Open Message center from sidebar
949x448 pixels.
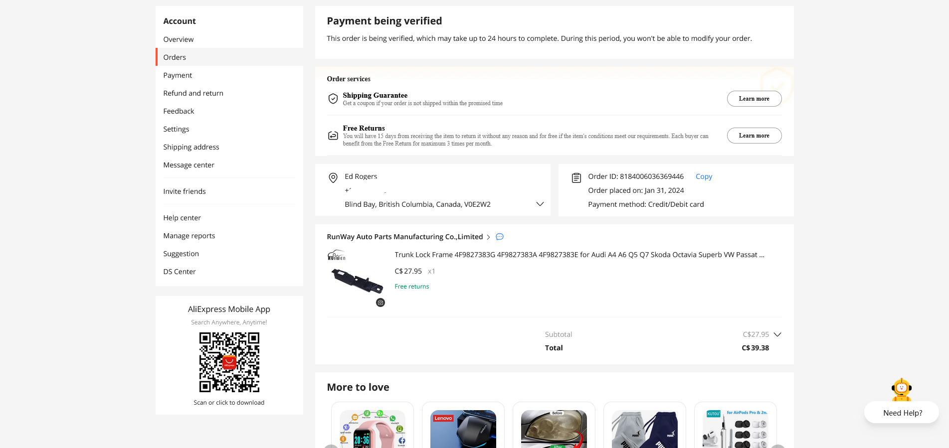pos(189,165)
